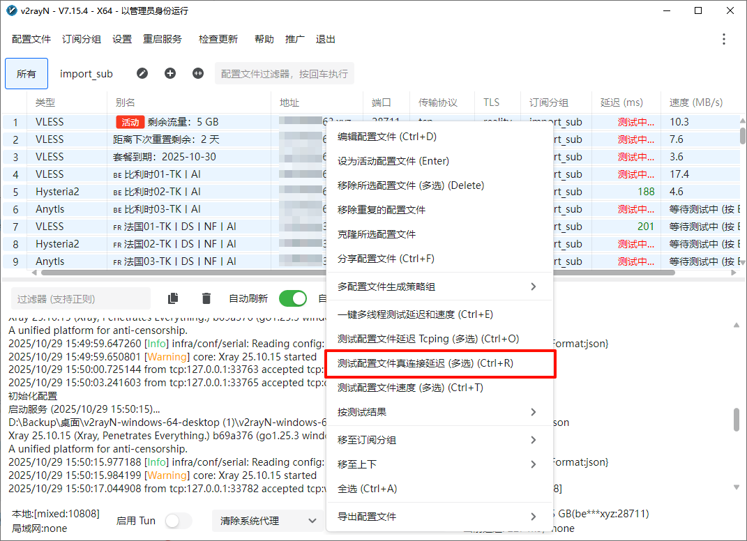
Task: Open the three-dot more options menu
Action: click(724, 39)
